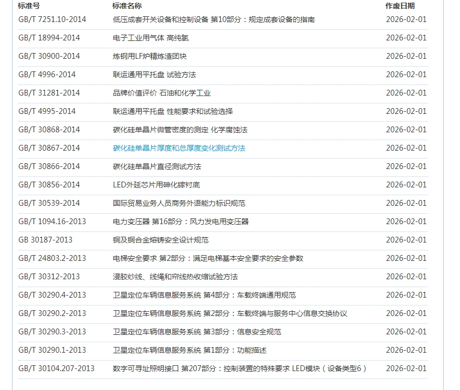Click the 标准名称 column header
Image resolution: width=460 pixels, height=390 pixels.
pos(127,6)
